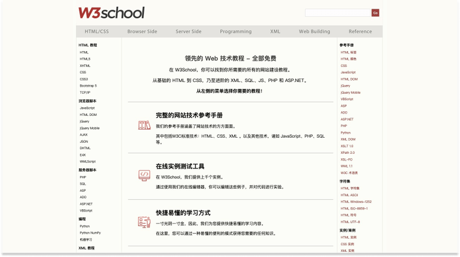Open the Server Side navigation tab
The width and height of the screenshot is (460, 257).
(189, 32)
